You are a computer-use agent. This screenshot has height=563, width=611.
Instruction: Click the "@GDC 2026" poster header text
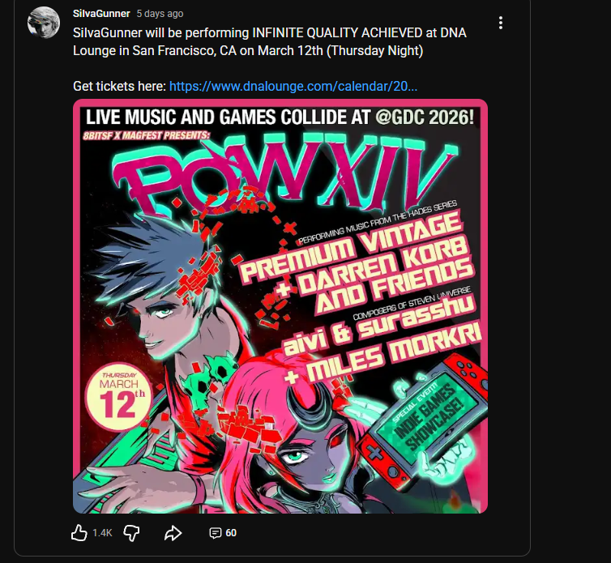pyautogui.click(x=425, y=117)
